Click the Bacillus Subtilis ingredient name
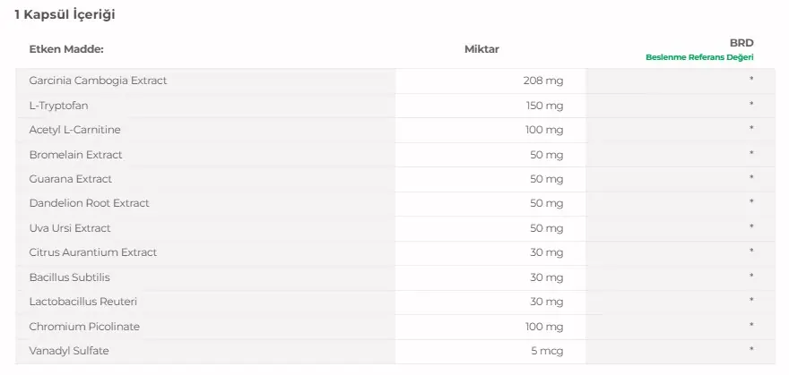 pyautogui.click(x=69, y=277)
